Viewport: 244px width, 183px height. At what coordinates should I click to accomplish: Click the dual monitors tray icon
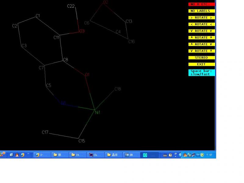193,155
